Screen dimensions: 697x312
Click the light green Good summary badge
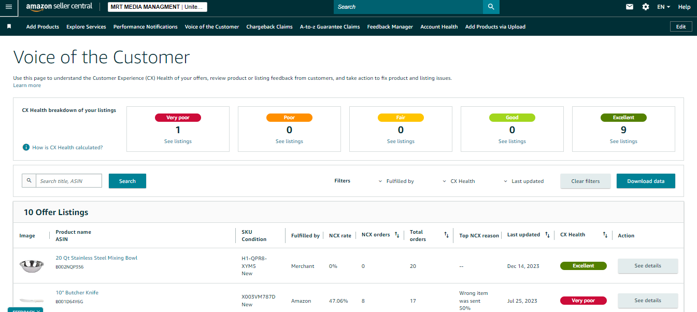512,118
